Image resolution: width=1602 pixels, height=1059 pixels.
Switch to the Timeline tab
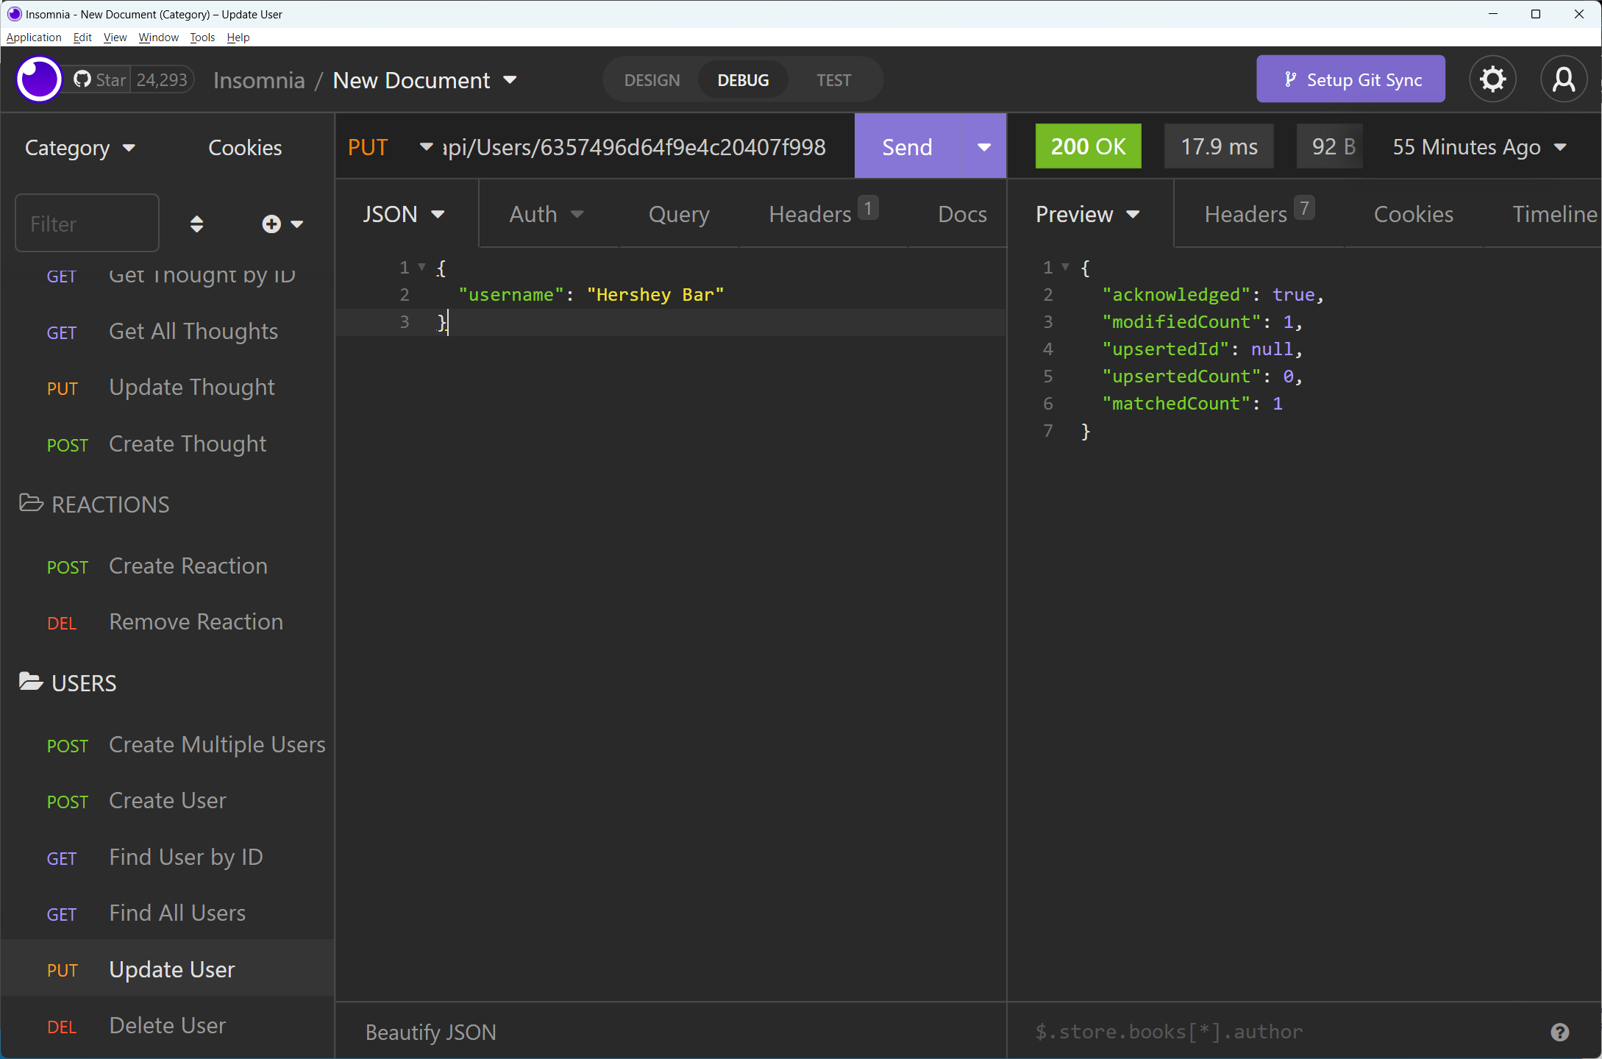1554,214
